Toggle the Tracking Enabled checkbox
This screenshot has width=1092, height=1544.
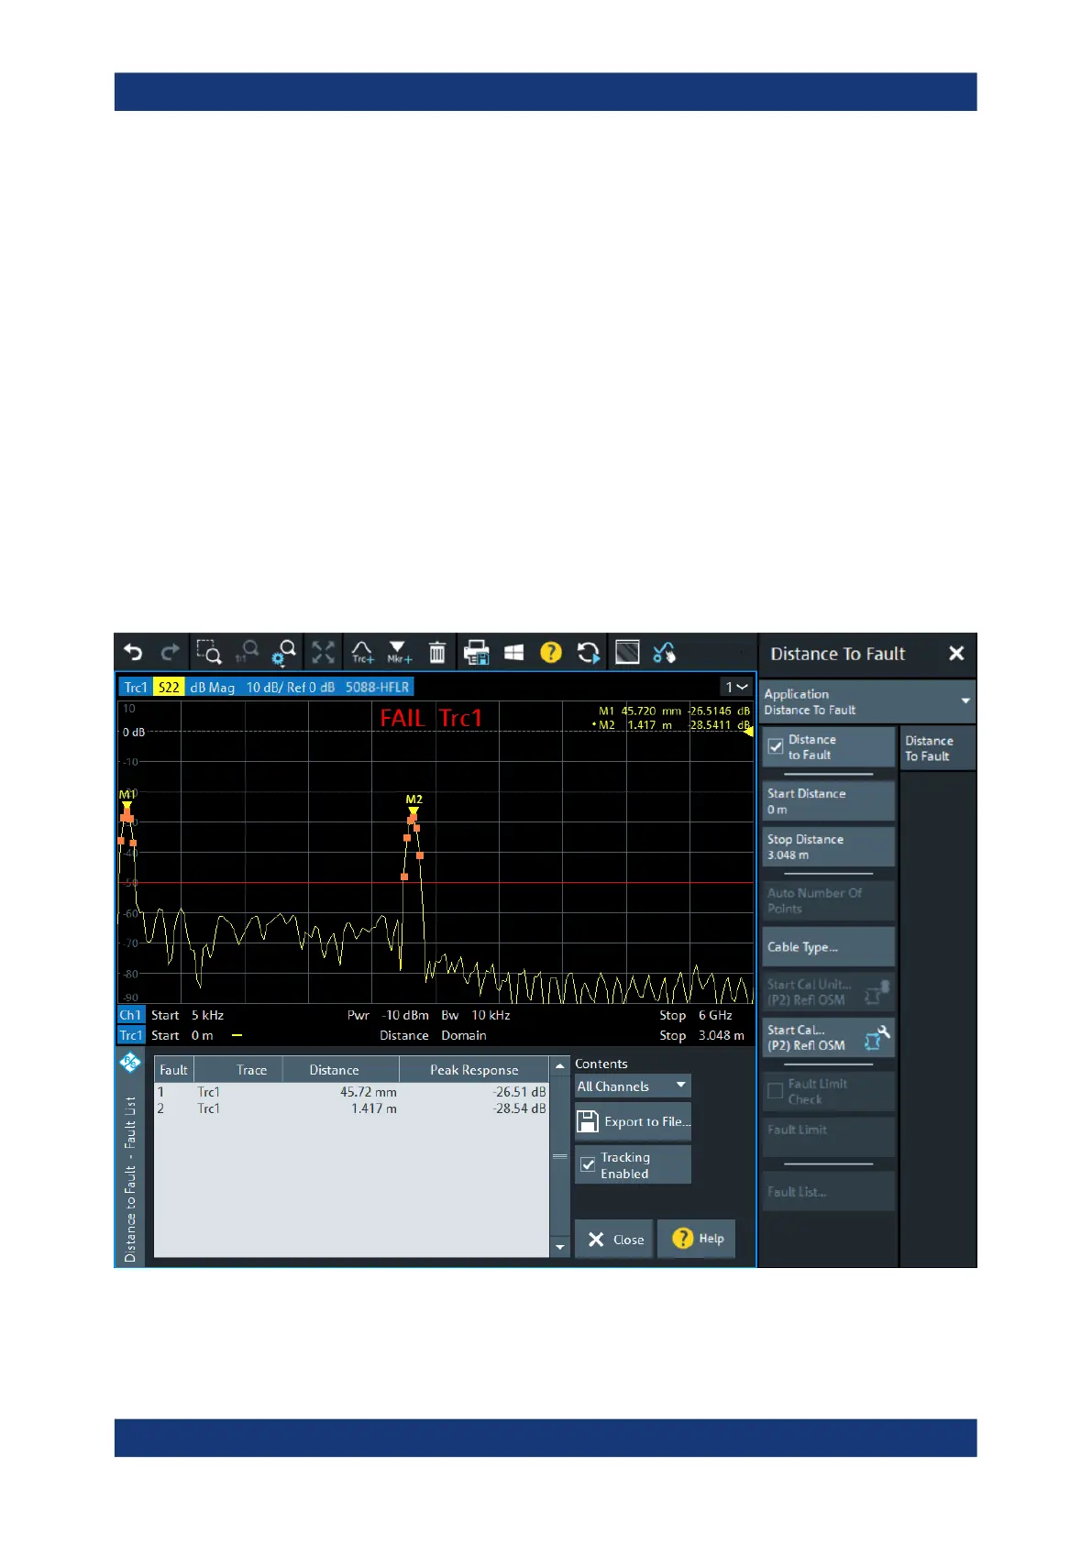[588, 1164]
